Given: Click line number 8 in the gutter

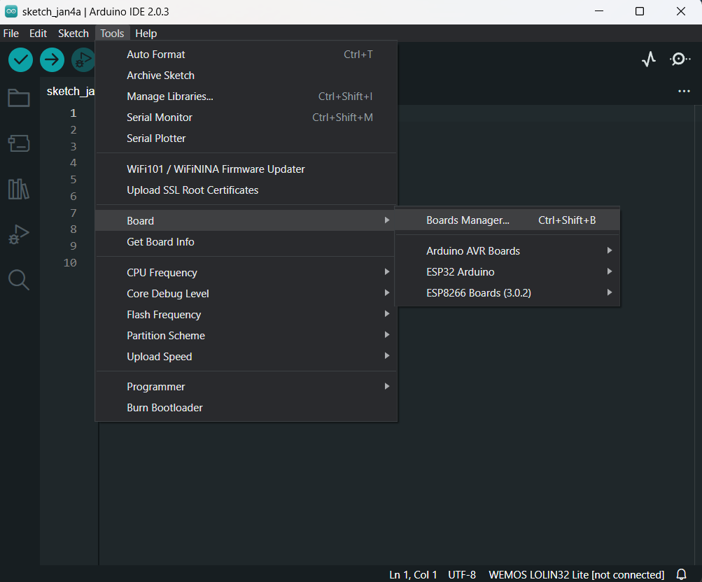Looking at the screenshot, I should [x=73, y=229].
